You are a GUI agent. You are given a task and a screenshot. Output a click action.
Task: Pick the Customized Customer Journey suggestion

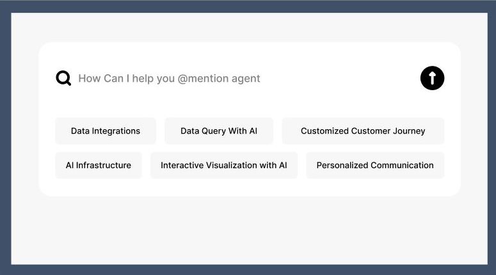(363, 131)
